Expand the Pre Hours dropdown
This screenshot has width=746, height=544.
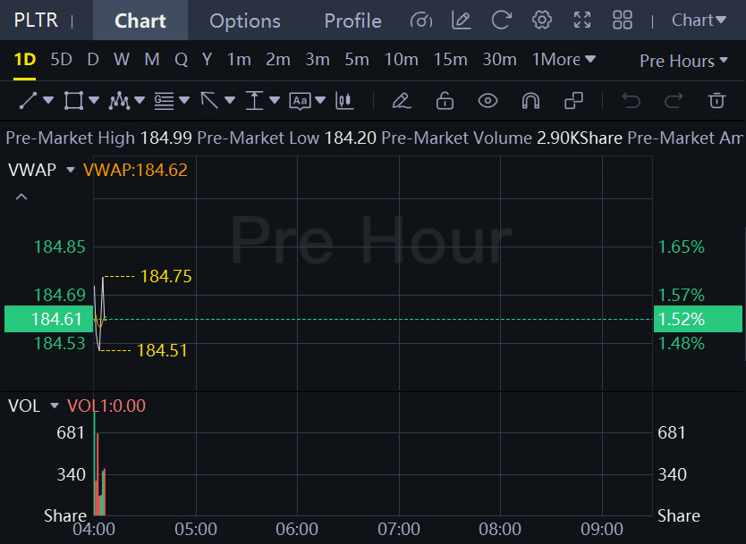[683, 61]
